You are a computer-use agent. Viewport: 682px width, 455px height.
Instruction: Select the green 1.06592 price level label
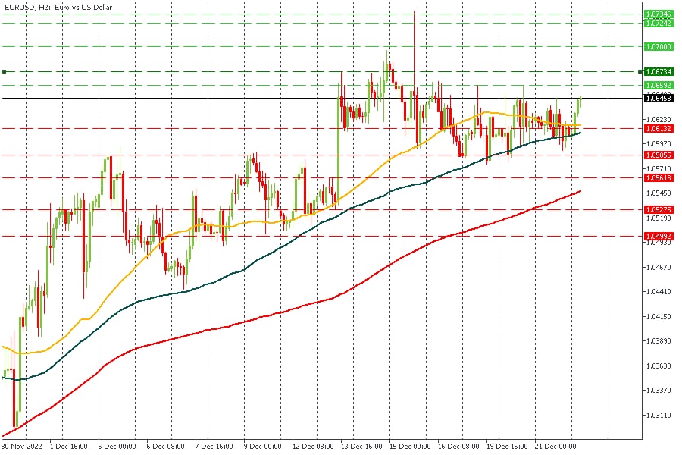pos(659,86)
